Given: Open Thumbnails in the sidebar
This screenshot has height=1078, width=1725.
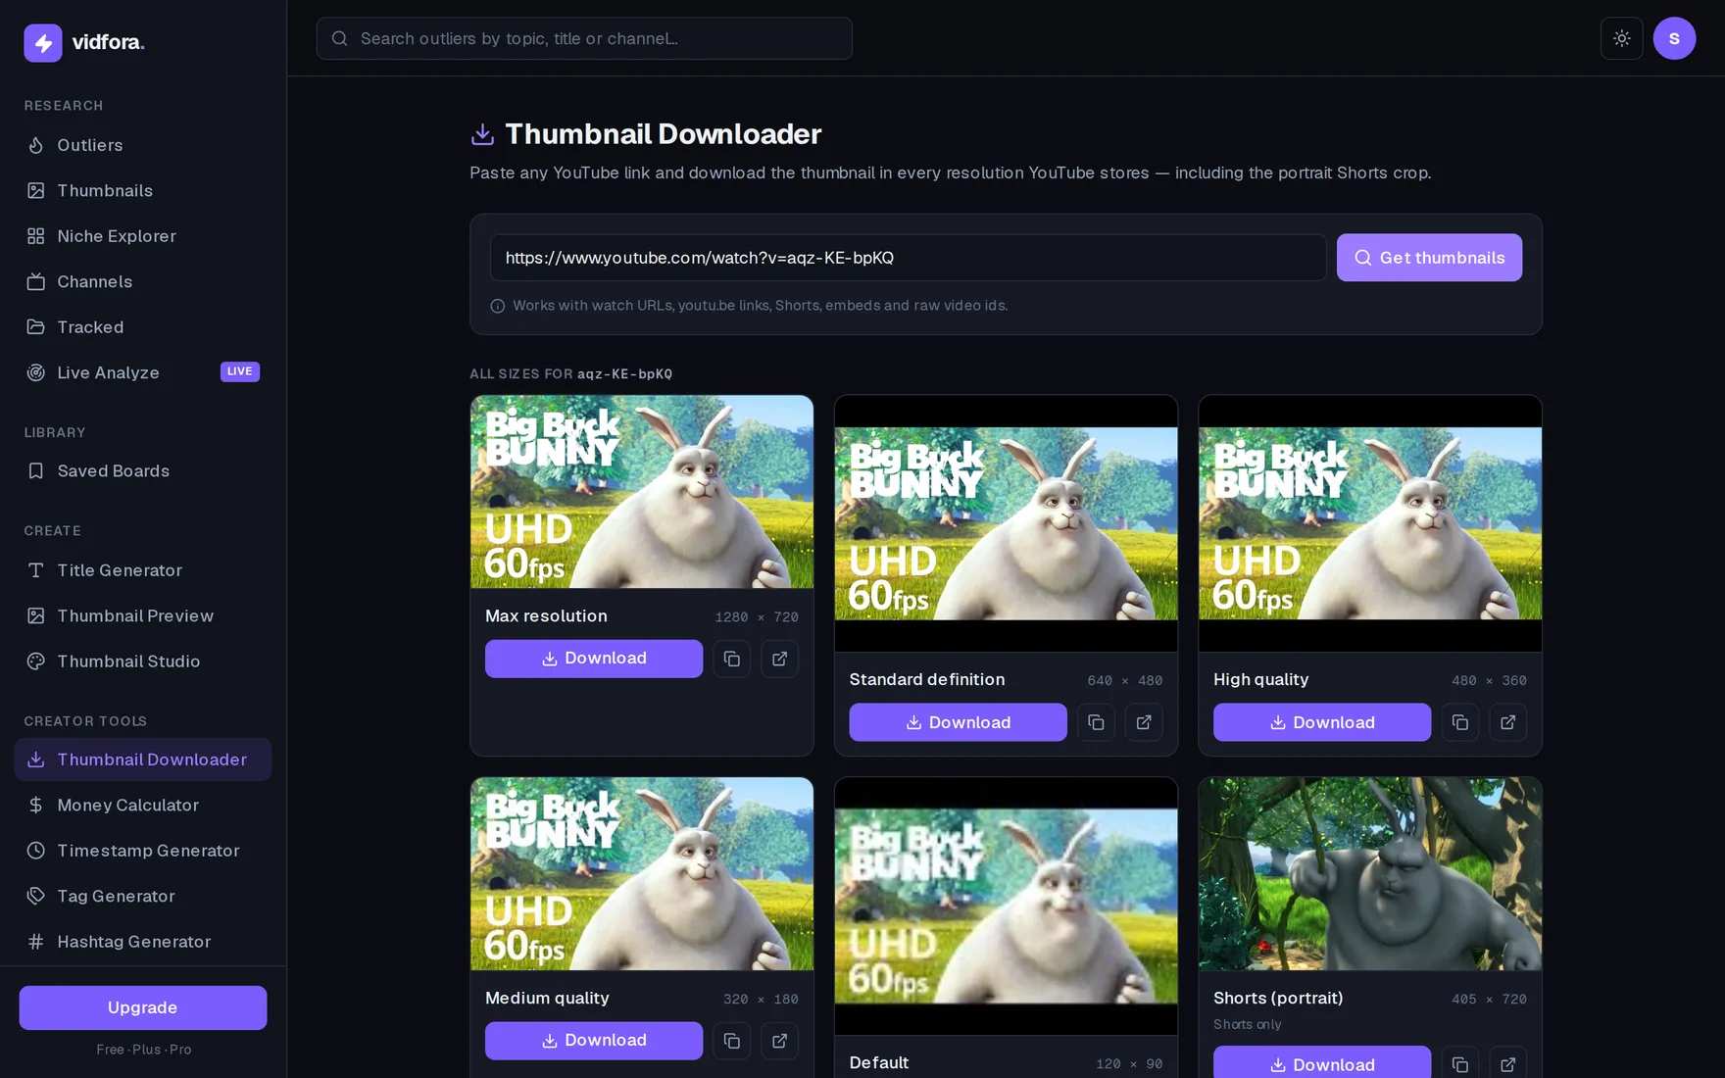Looking at the screenshot, I should coord(143,190).
